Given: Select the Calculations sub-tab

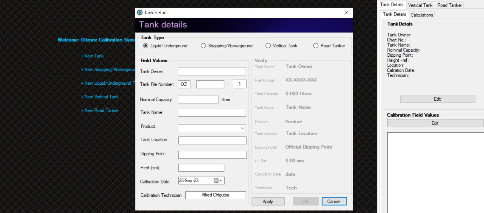Looking at the screenshot, I should click(x=422, y=15).
